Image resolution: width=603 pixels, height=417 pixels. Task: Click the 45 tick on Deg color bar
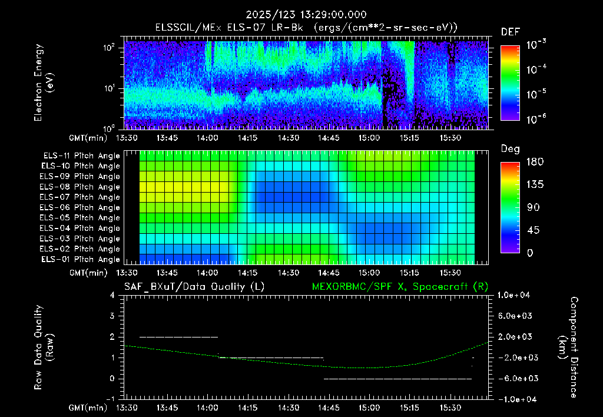pos(534,230)
